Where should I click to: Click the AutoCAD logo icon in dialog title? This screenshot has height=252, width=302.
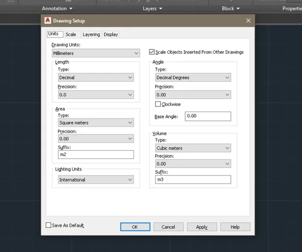tap(48, 20)
